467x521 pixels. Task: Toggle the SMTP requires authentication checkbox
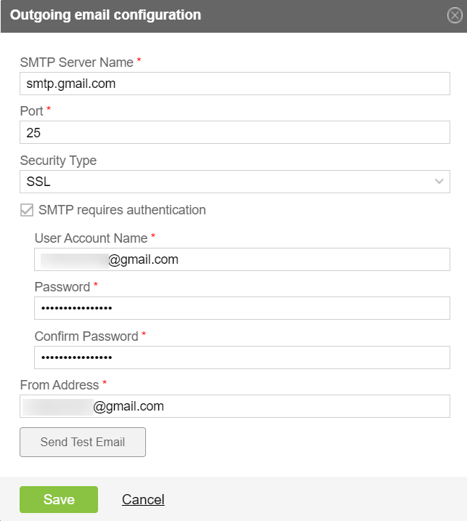coord(27,210)
